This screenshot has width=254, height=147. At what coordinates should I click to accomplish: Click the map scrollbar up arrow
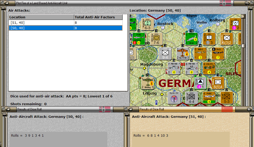243,16
